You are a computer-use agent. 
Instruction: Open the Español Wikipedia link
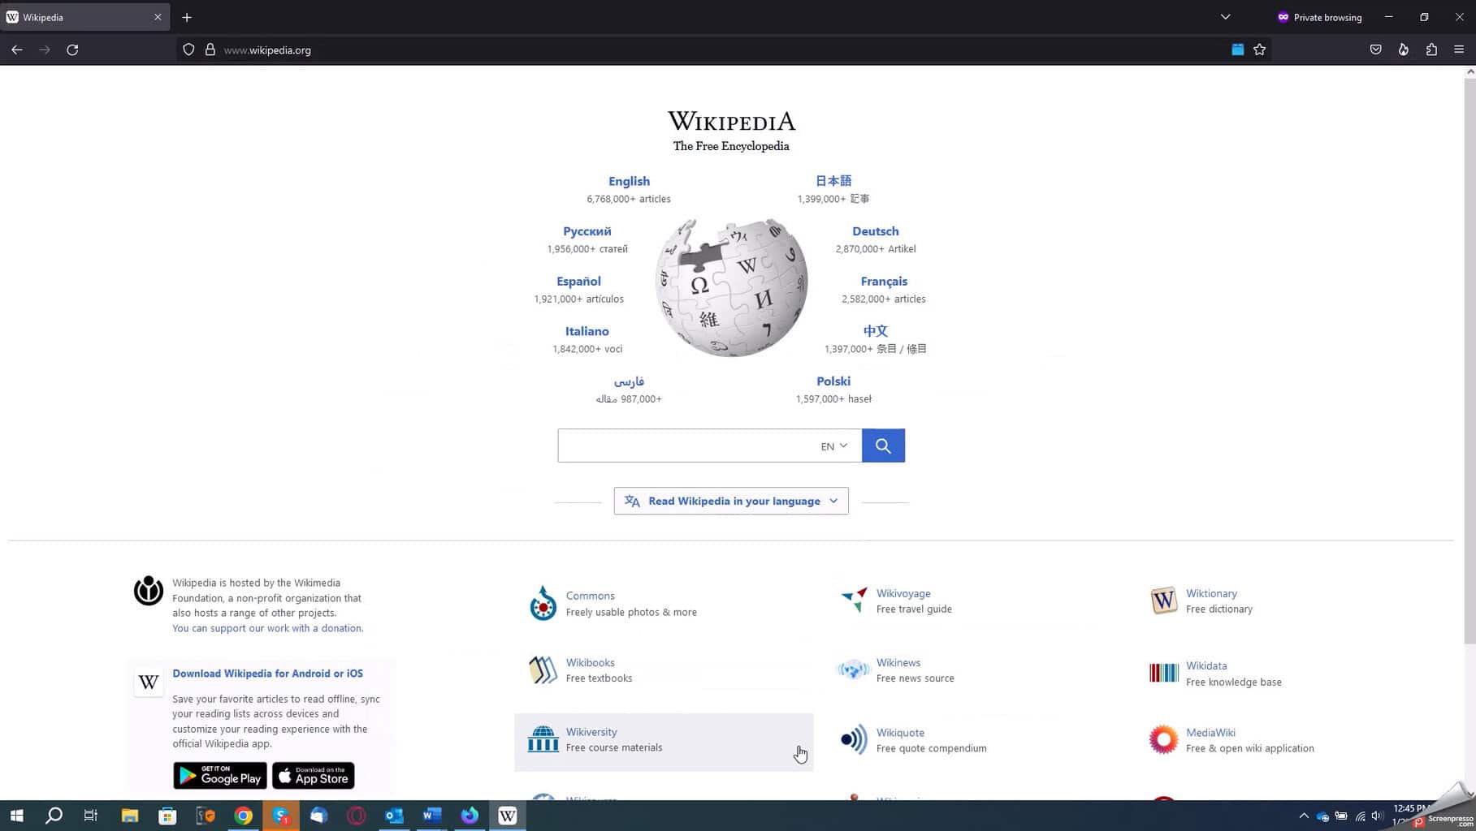[578, 282]
